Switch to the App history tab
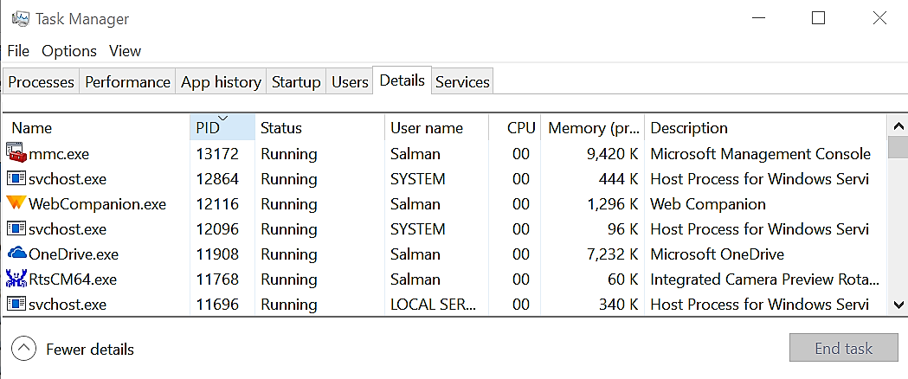The image size is (908, 379). [x=222, y=82]
